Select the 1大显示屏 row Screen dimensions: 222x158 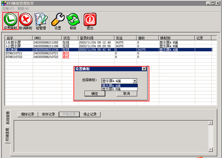[109, 43]
